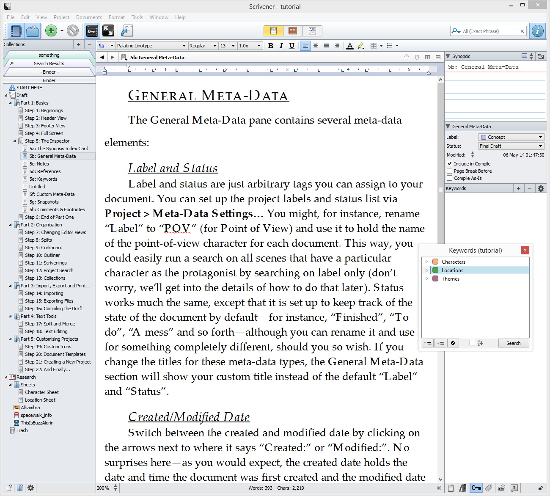Apply bold formatting
Image resolution: width=550 pixels, height=496 pixels.
(271, 46)
